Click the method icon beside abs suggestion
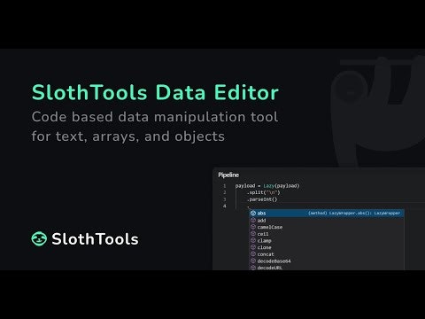This screenshot has width=425, height=319. pos(253,213)
